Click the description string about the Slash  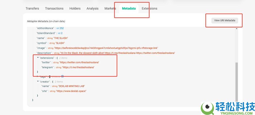117,53
